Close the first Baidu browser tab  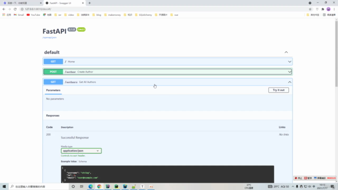(x=41, y=3)
